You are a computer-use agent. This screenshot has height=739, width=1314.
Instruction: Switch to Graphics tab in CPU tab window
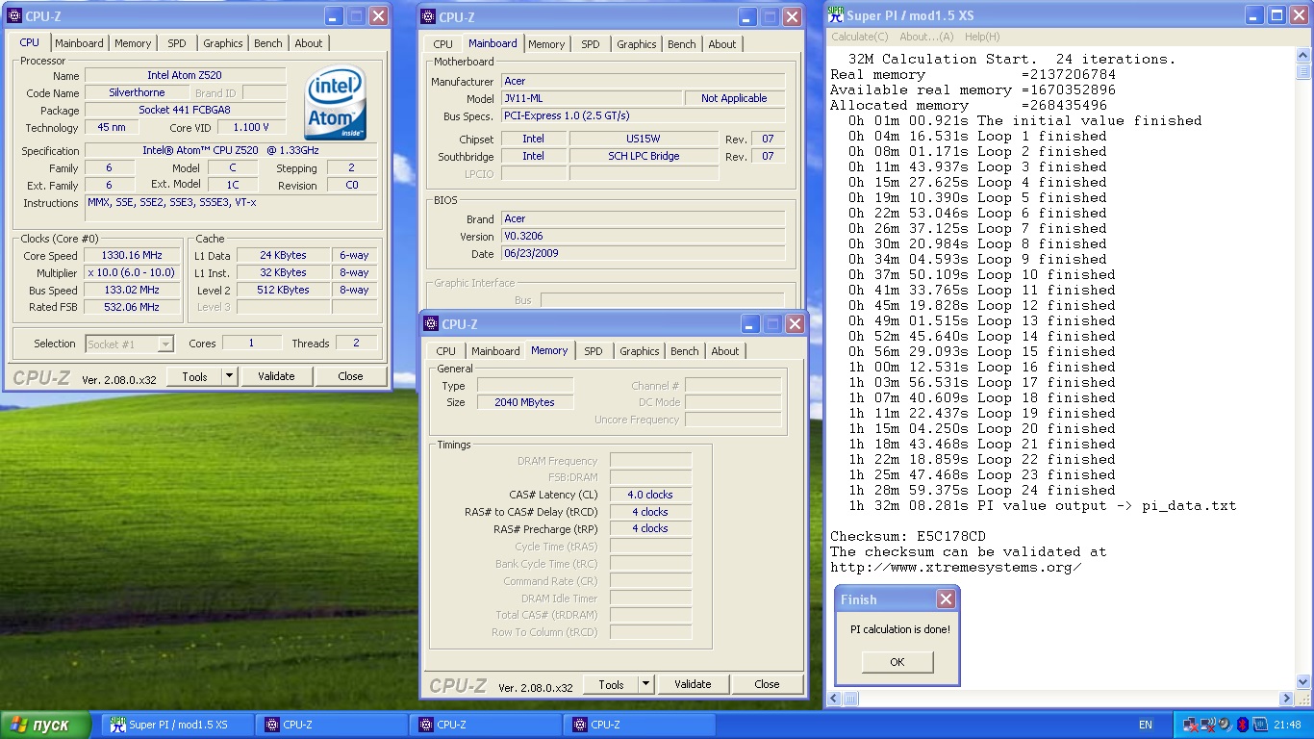click(x=223, y=43)
